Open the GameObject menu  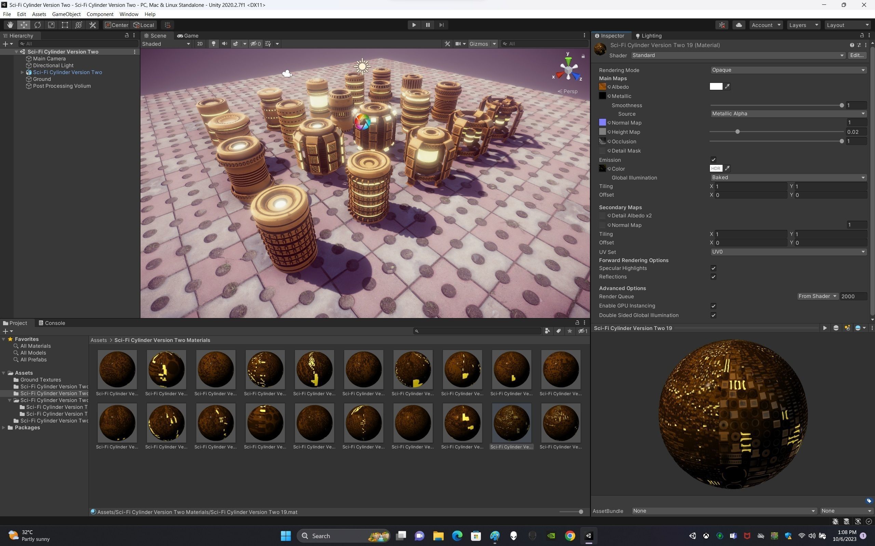(x=66, y=14)
